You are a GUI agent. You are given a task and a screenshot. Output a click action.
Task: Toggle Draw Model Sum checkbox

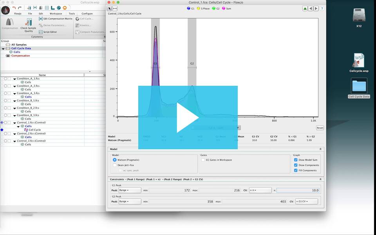(296, 160)
